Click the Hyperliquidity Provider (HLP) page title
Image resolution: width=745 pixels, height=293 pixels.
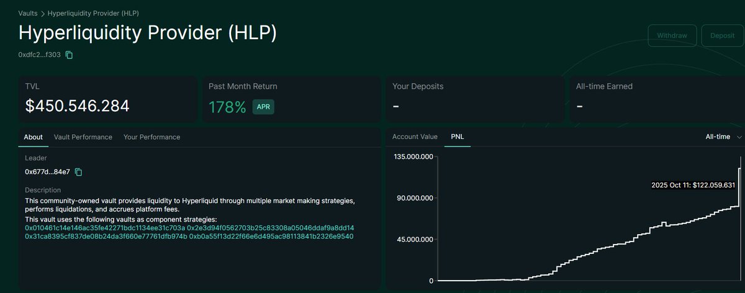[147, 34]
